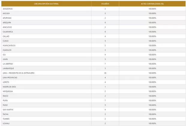186x126 pixels.
Task: Select the ICA row name
Action: [x=4, y=55]
